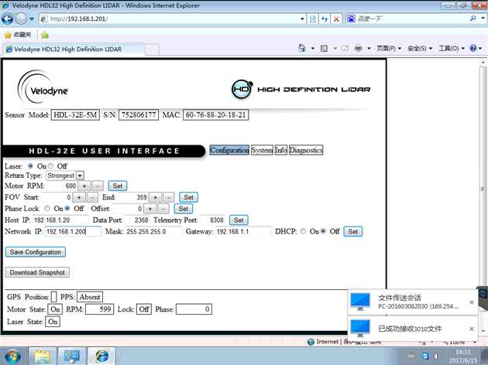This screenshot has height=365, width=488.
Task: Open the Return Type Strongest dropdown
Action: [x=65, y=176]
